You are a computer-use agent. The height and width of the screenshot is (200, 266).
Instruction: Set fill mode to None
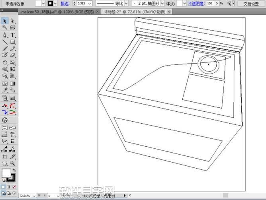[15, 187]
